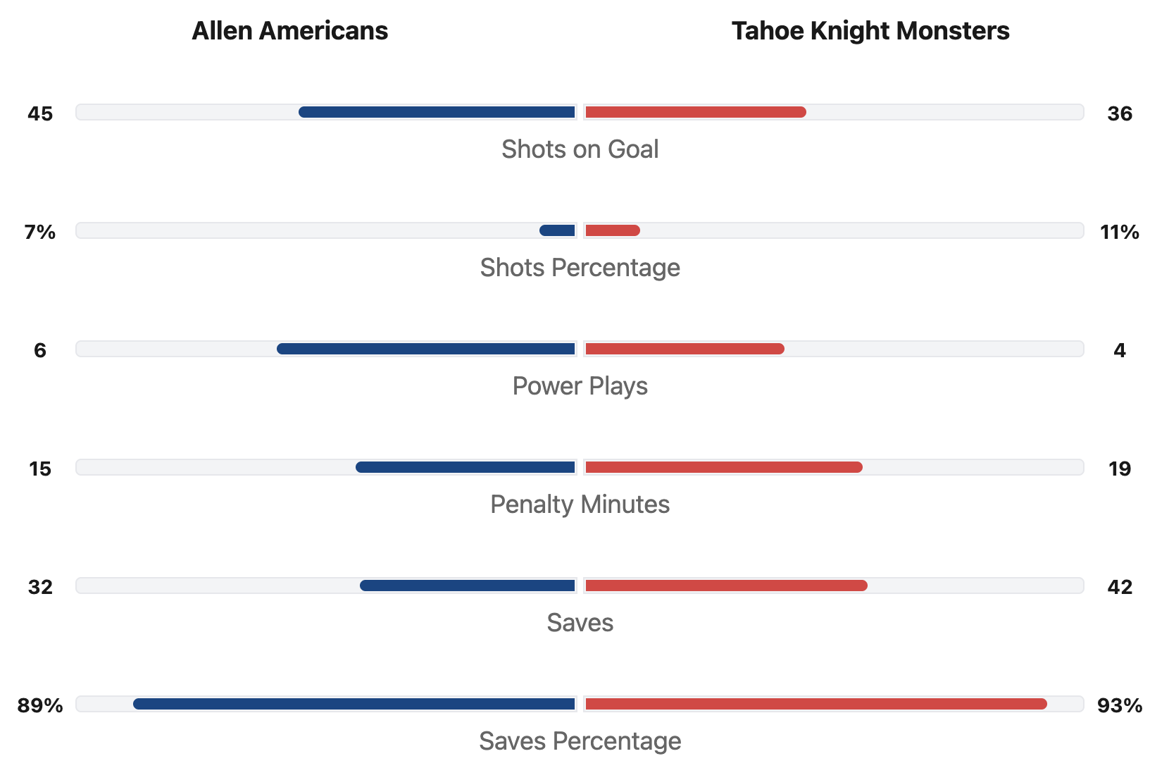
Task: Select the Shots Percentage label
Action: (580, 268)
